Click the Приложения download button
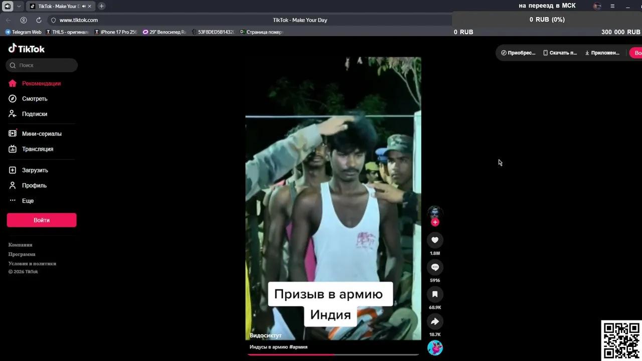Image resolution: width=642 pixels, height=361 pixels. 602,53
